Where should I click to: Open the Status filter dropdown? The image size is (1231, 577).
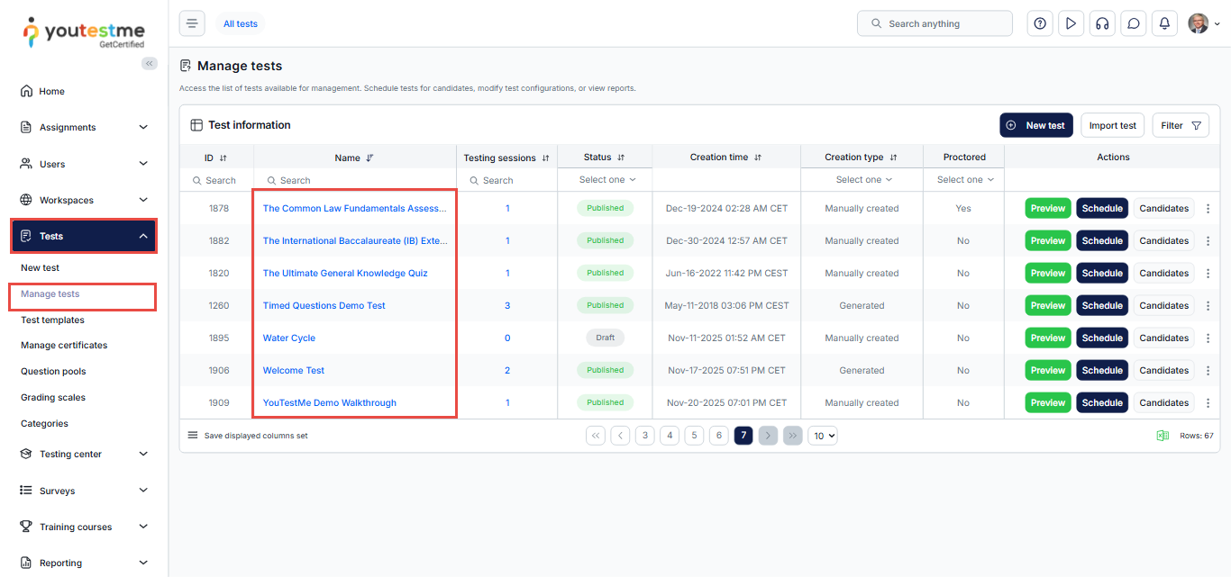click(x=606, y=180)
